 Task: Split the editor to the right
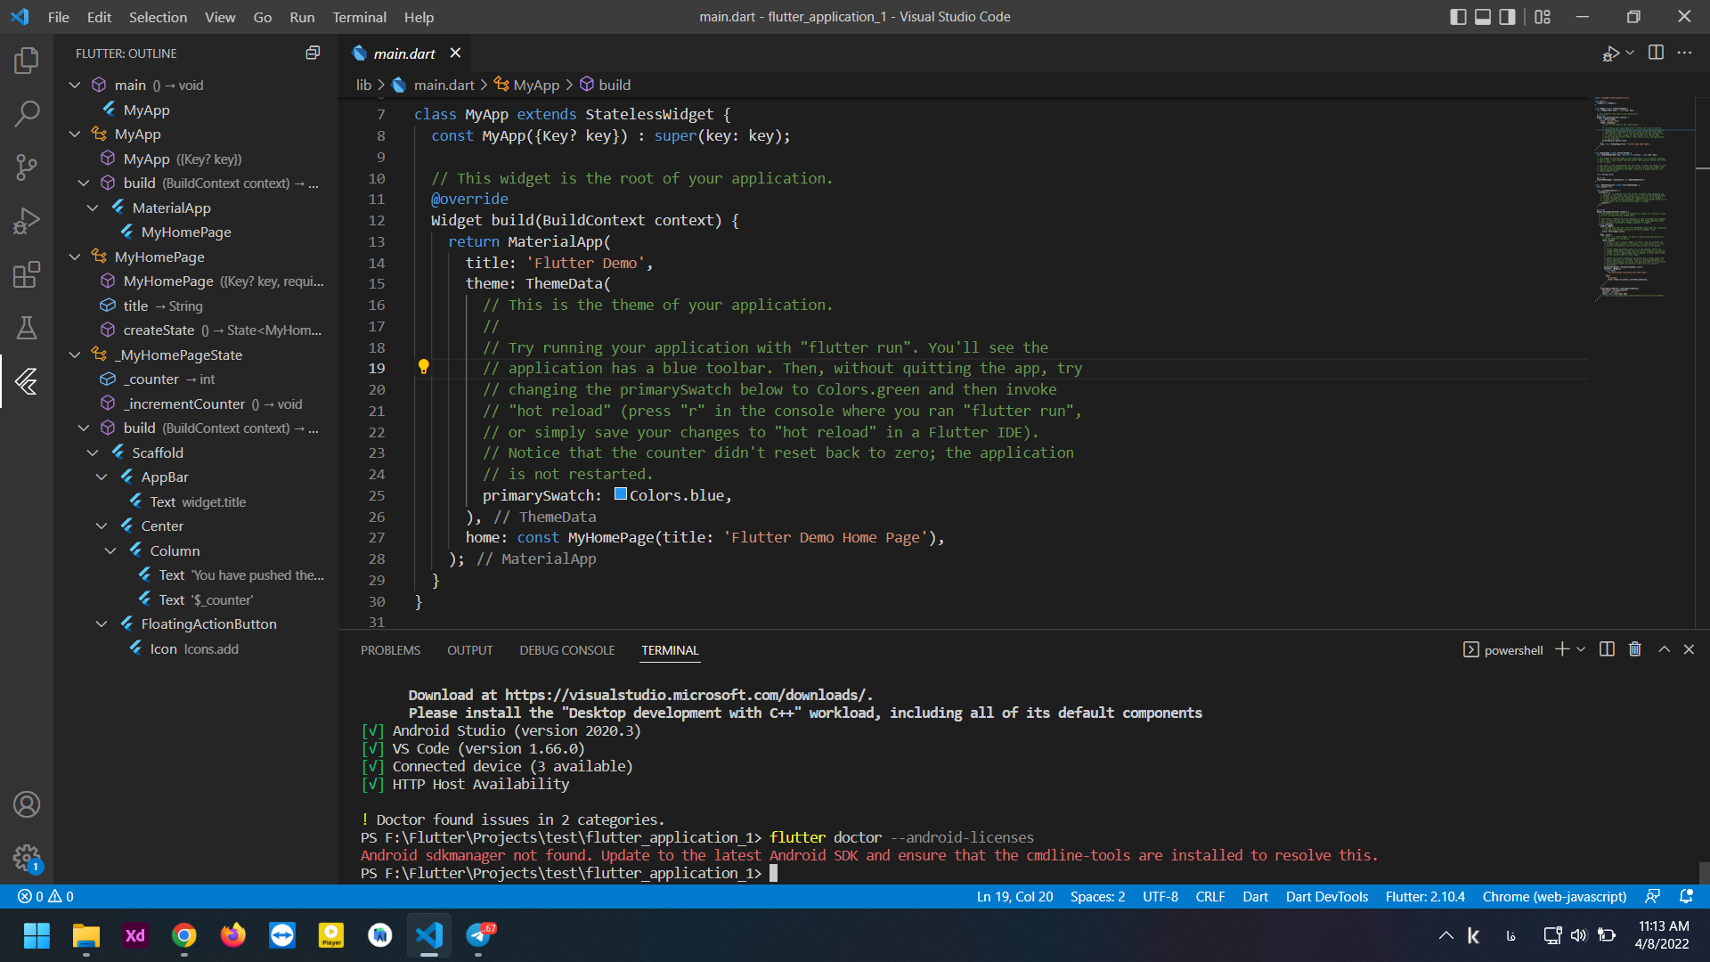tap(1656, 53)
